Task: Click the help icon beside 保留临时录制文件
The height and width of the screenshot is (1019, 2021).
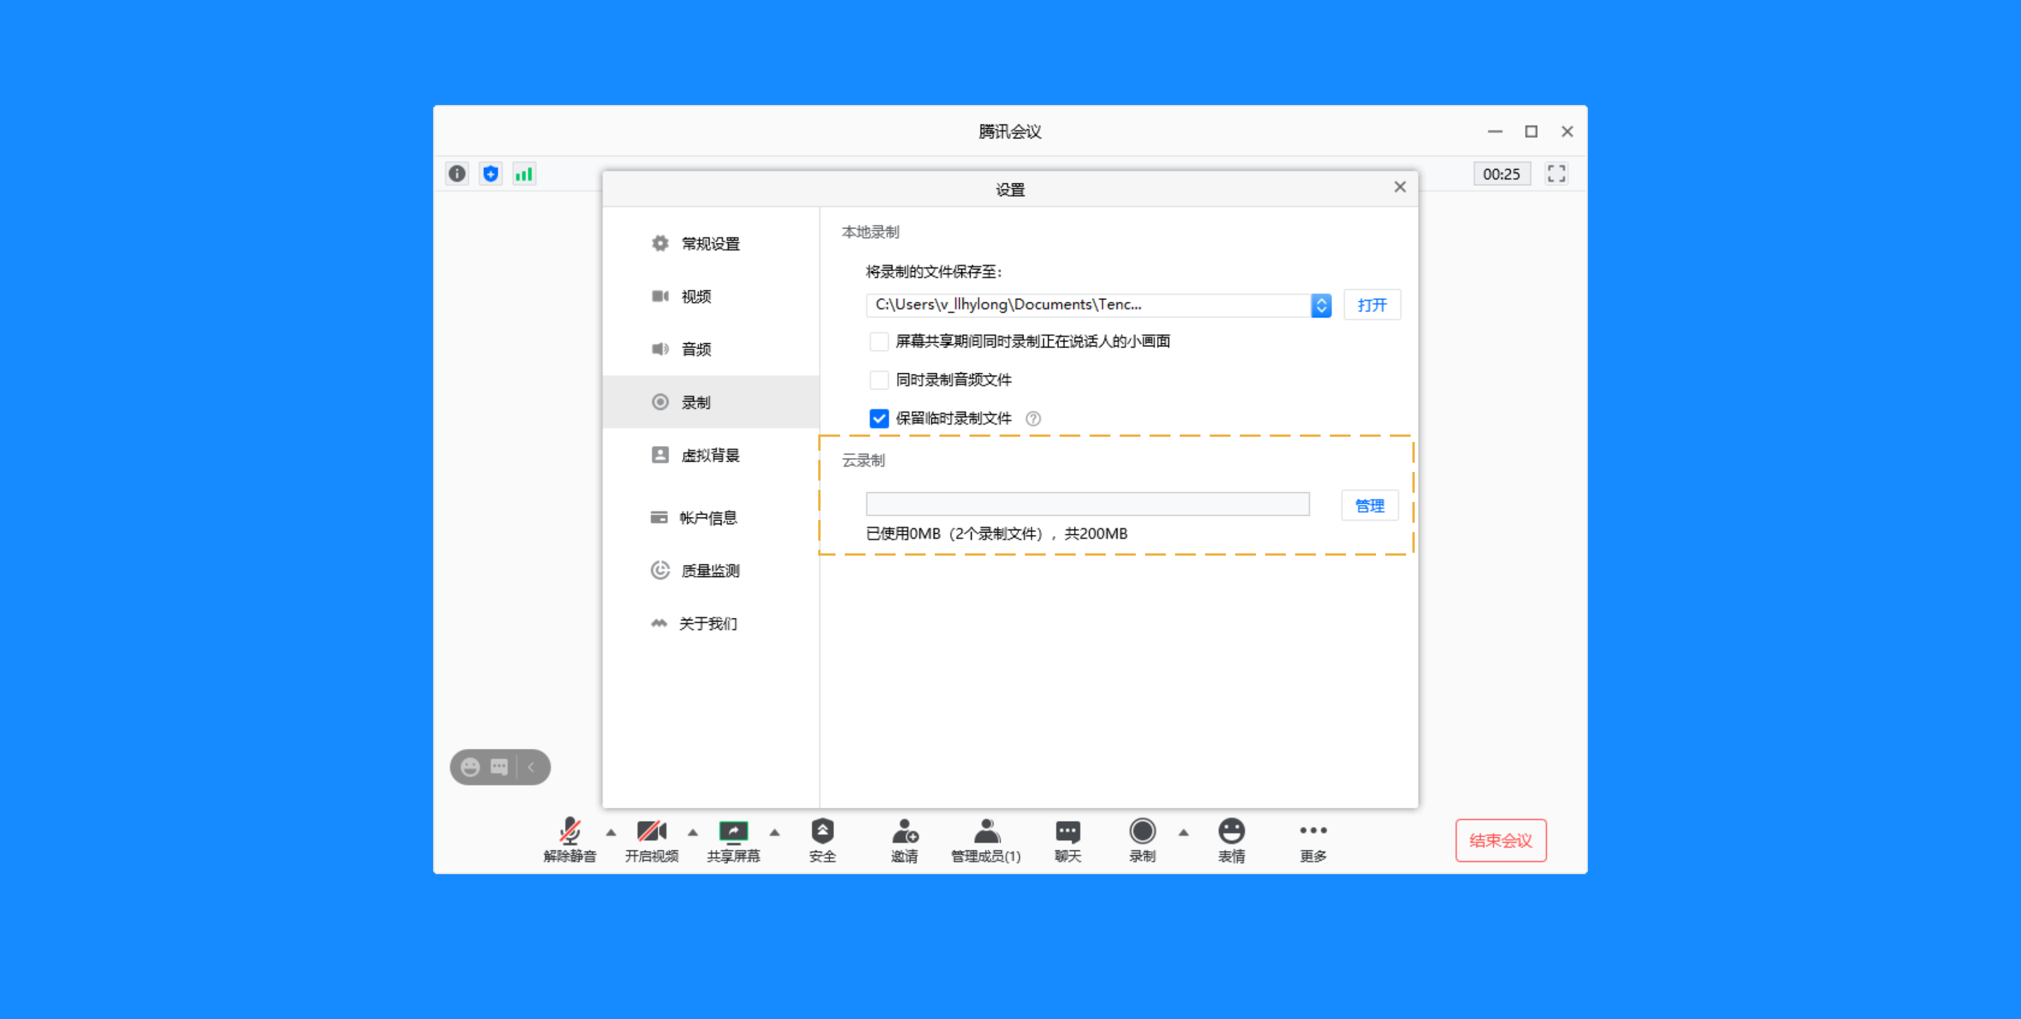Action: click(x=1033, y=418)
